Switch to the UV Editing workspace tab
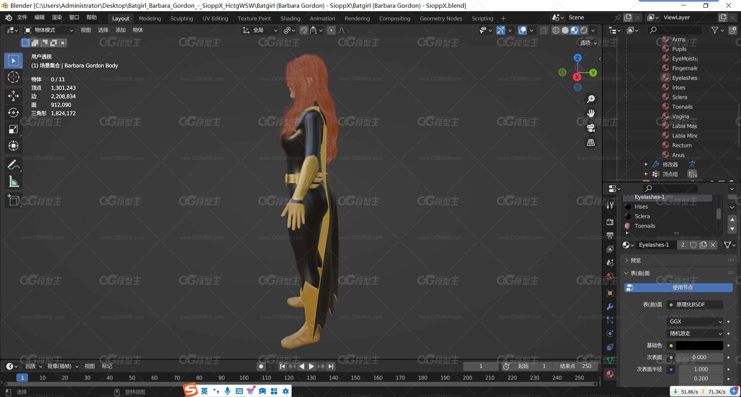This screenshot has height=397, width=741. coord(215,19)
